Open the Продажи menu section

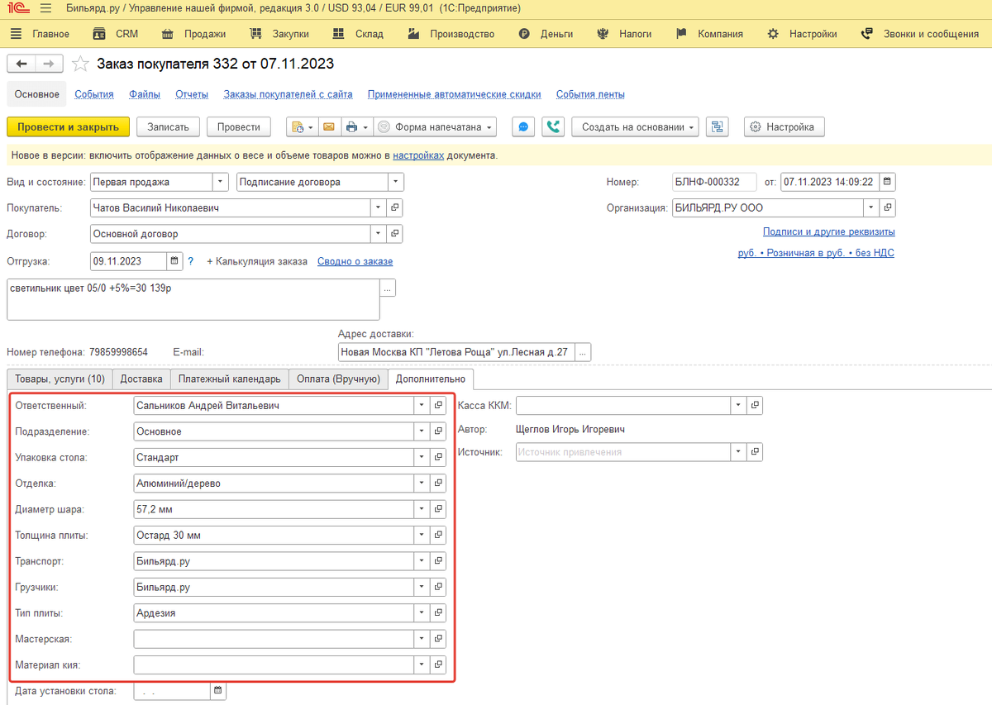[x=204, y=34]
